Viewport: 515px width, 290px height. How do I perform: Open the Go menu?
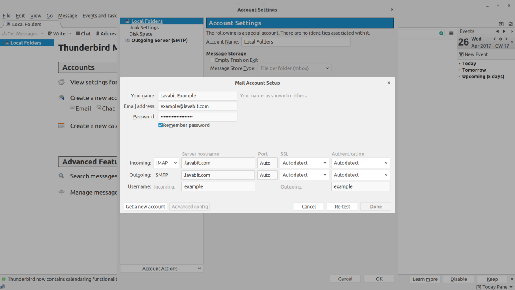(x=49, y=16)
